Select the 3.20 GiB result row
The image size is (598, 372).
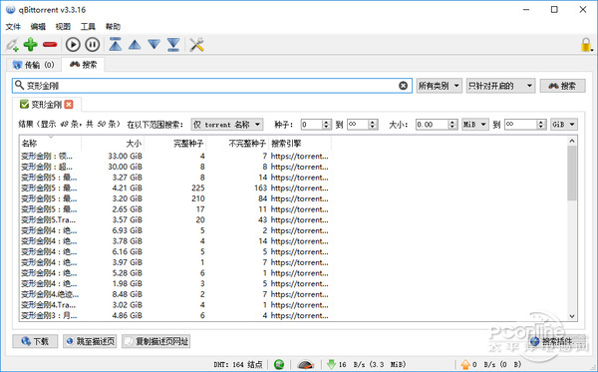175,198
